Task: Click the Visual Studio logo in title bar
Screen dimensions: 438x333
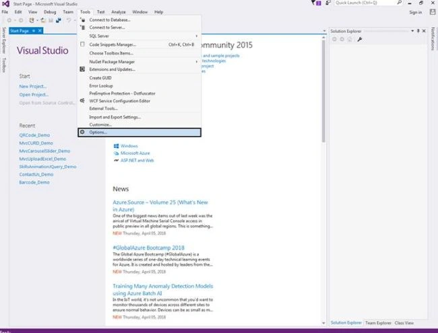Action: [5, 3]
